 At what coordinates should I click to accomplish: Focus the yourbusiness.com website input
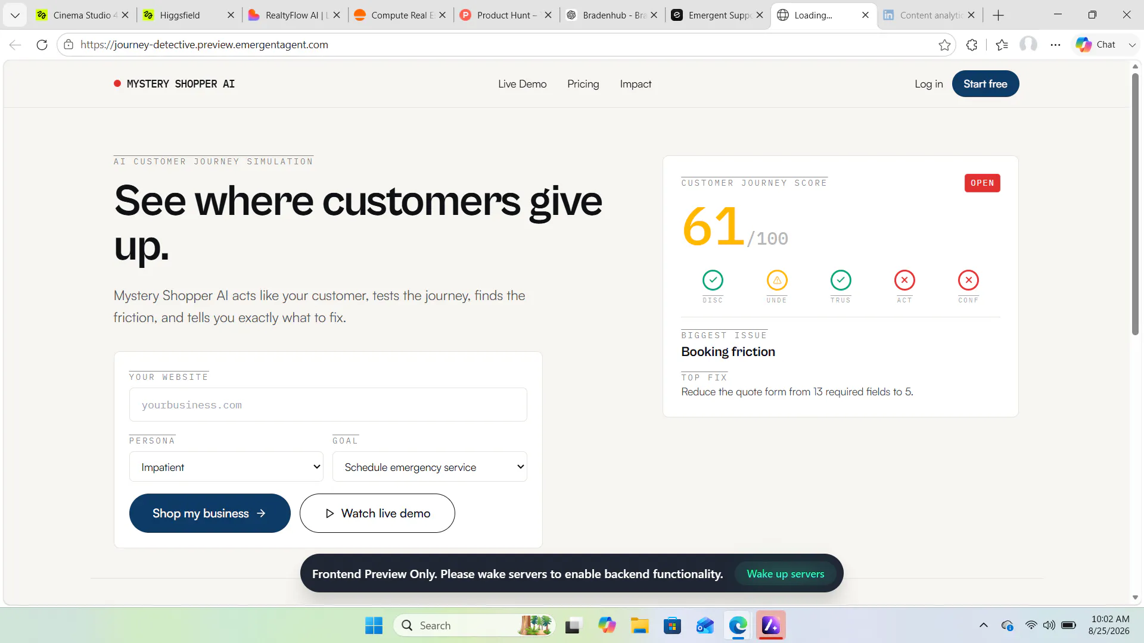point(328,405)
